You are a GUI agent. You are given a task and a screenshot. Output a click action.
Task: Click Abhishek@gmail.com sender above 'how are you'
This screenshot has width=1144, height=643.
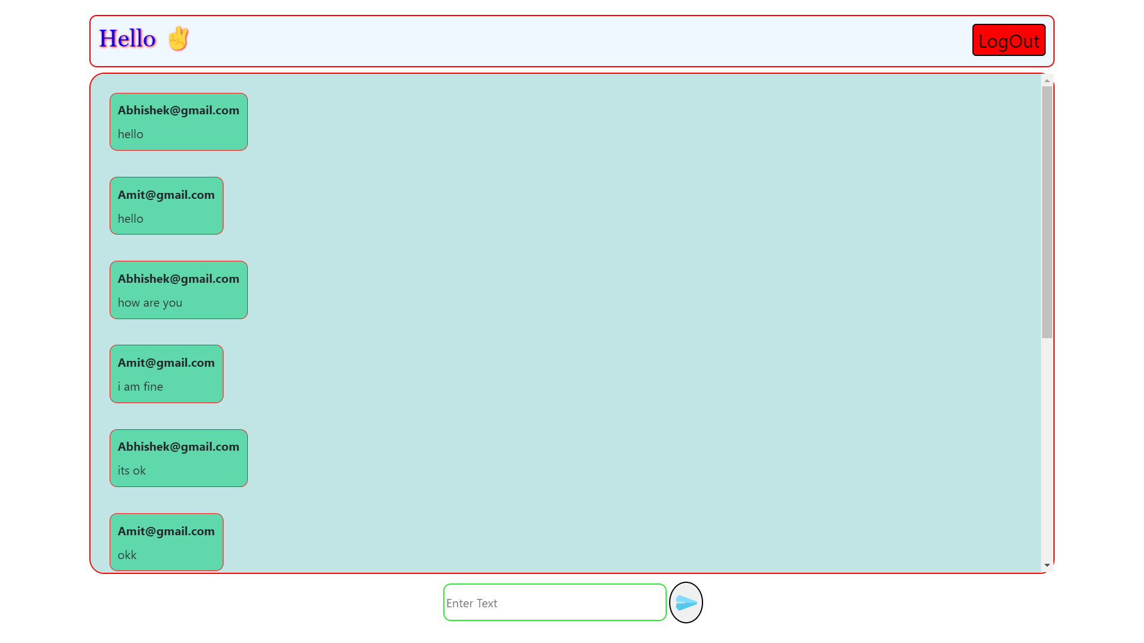coord(178,279)
